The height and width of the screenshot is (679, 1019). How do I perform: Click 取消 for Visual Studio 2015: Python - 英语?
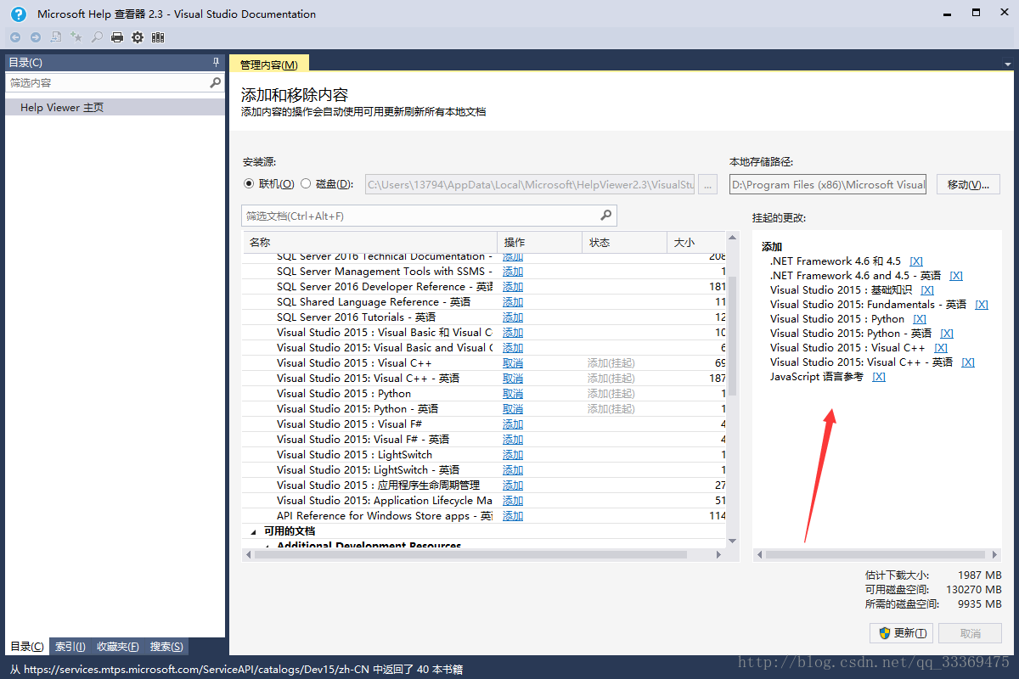pyautogui.click(x=513, y=409)
